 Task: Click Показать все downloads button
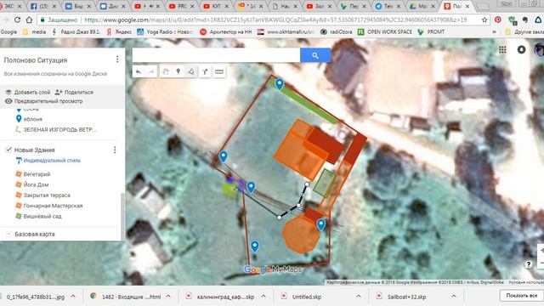(521, 296)
